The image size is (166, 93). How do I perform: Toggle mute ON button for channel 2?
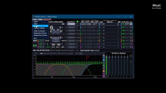(x=123, y=27)
